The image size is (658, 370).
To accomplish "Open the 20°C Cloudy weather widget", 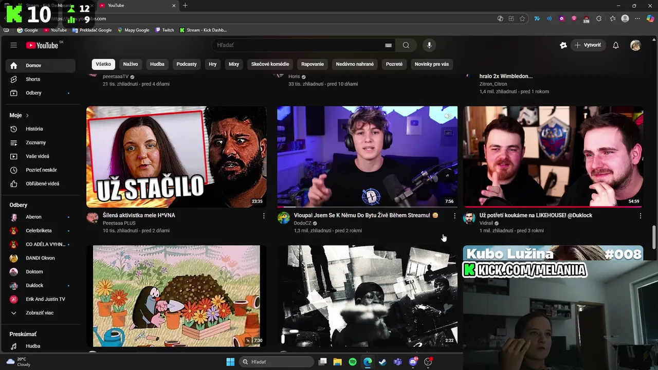I will (18, 362).
